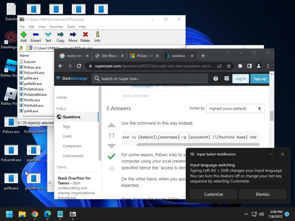Open Chrome profile avatar menu
The width and height of the screenshot is (295, 221).
pos(259,66)
